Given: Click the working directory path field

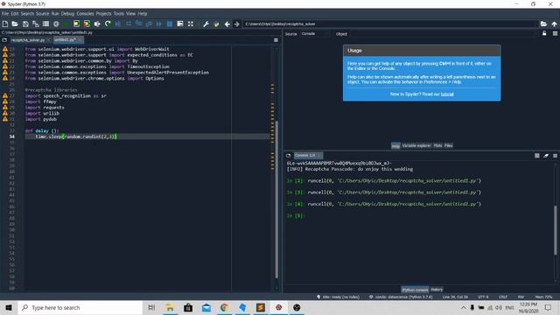Looking at the screenshot, I should 390,24.
